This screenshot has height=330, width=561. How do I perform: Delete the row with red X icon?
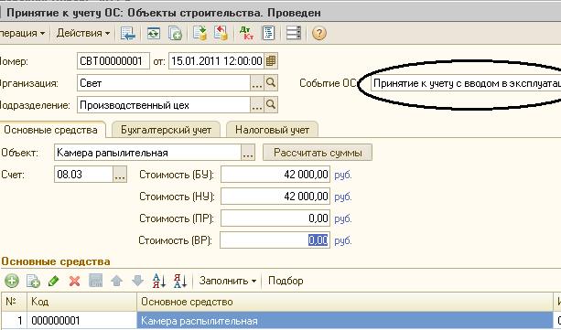[x=74, y=281]
